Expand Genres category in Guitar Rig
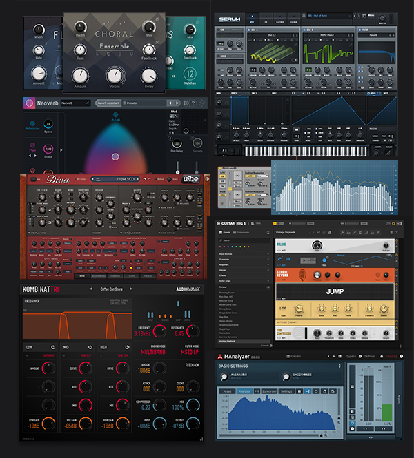The width and height of the screenshot is (414, 458). click(x=244, y=270)
